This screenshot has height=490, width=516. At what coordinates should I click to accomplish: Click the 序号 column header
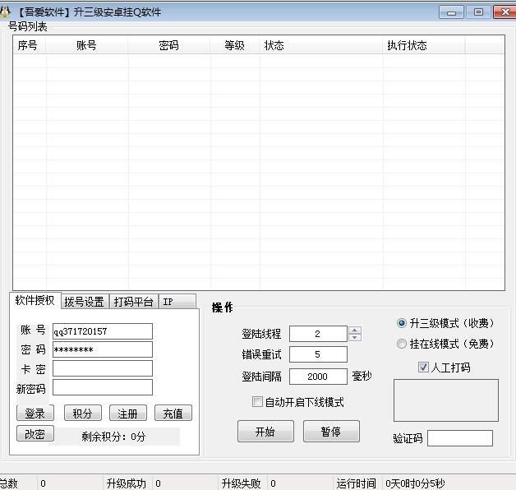click(x=30, y=45)
